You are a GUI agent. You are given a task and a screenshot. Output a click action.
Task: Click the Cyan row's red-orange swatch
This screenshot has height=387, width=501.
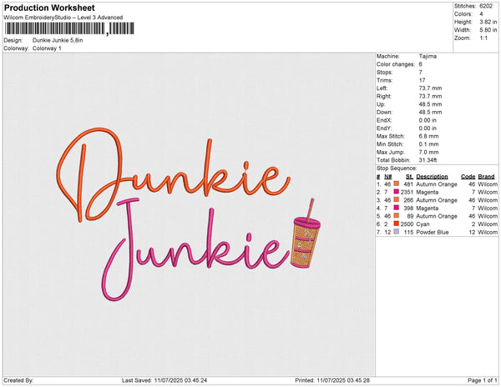click(396, 224)
